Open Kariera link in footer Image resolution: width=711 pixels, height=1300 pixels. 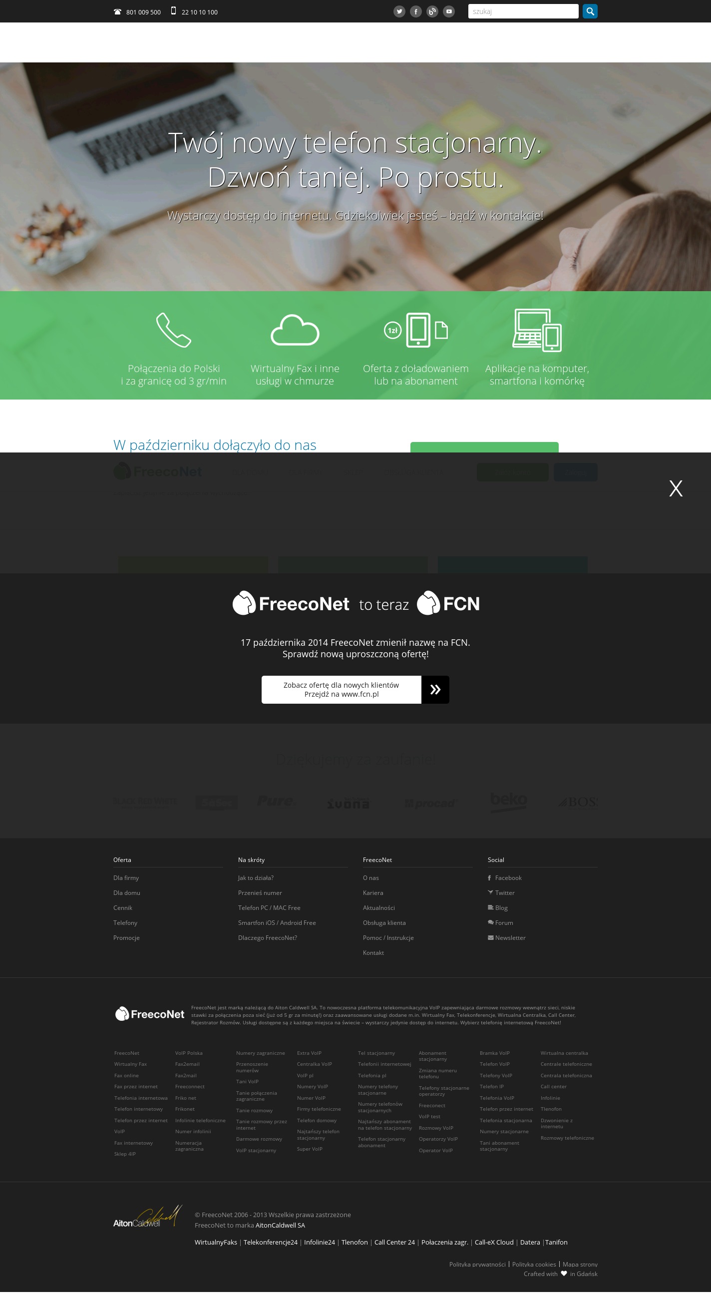(373, 893)
